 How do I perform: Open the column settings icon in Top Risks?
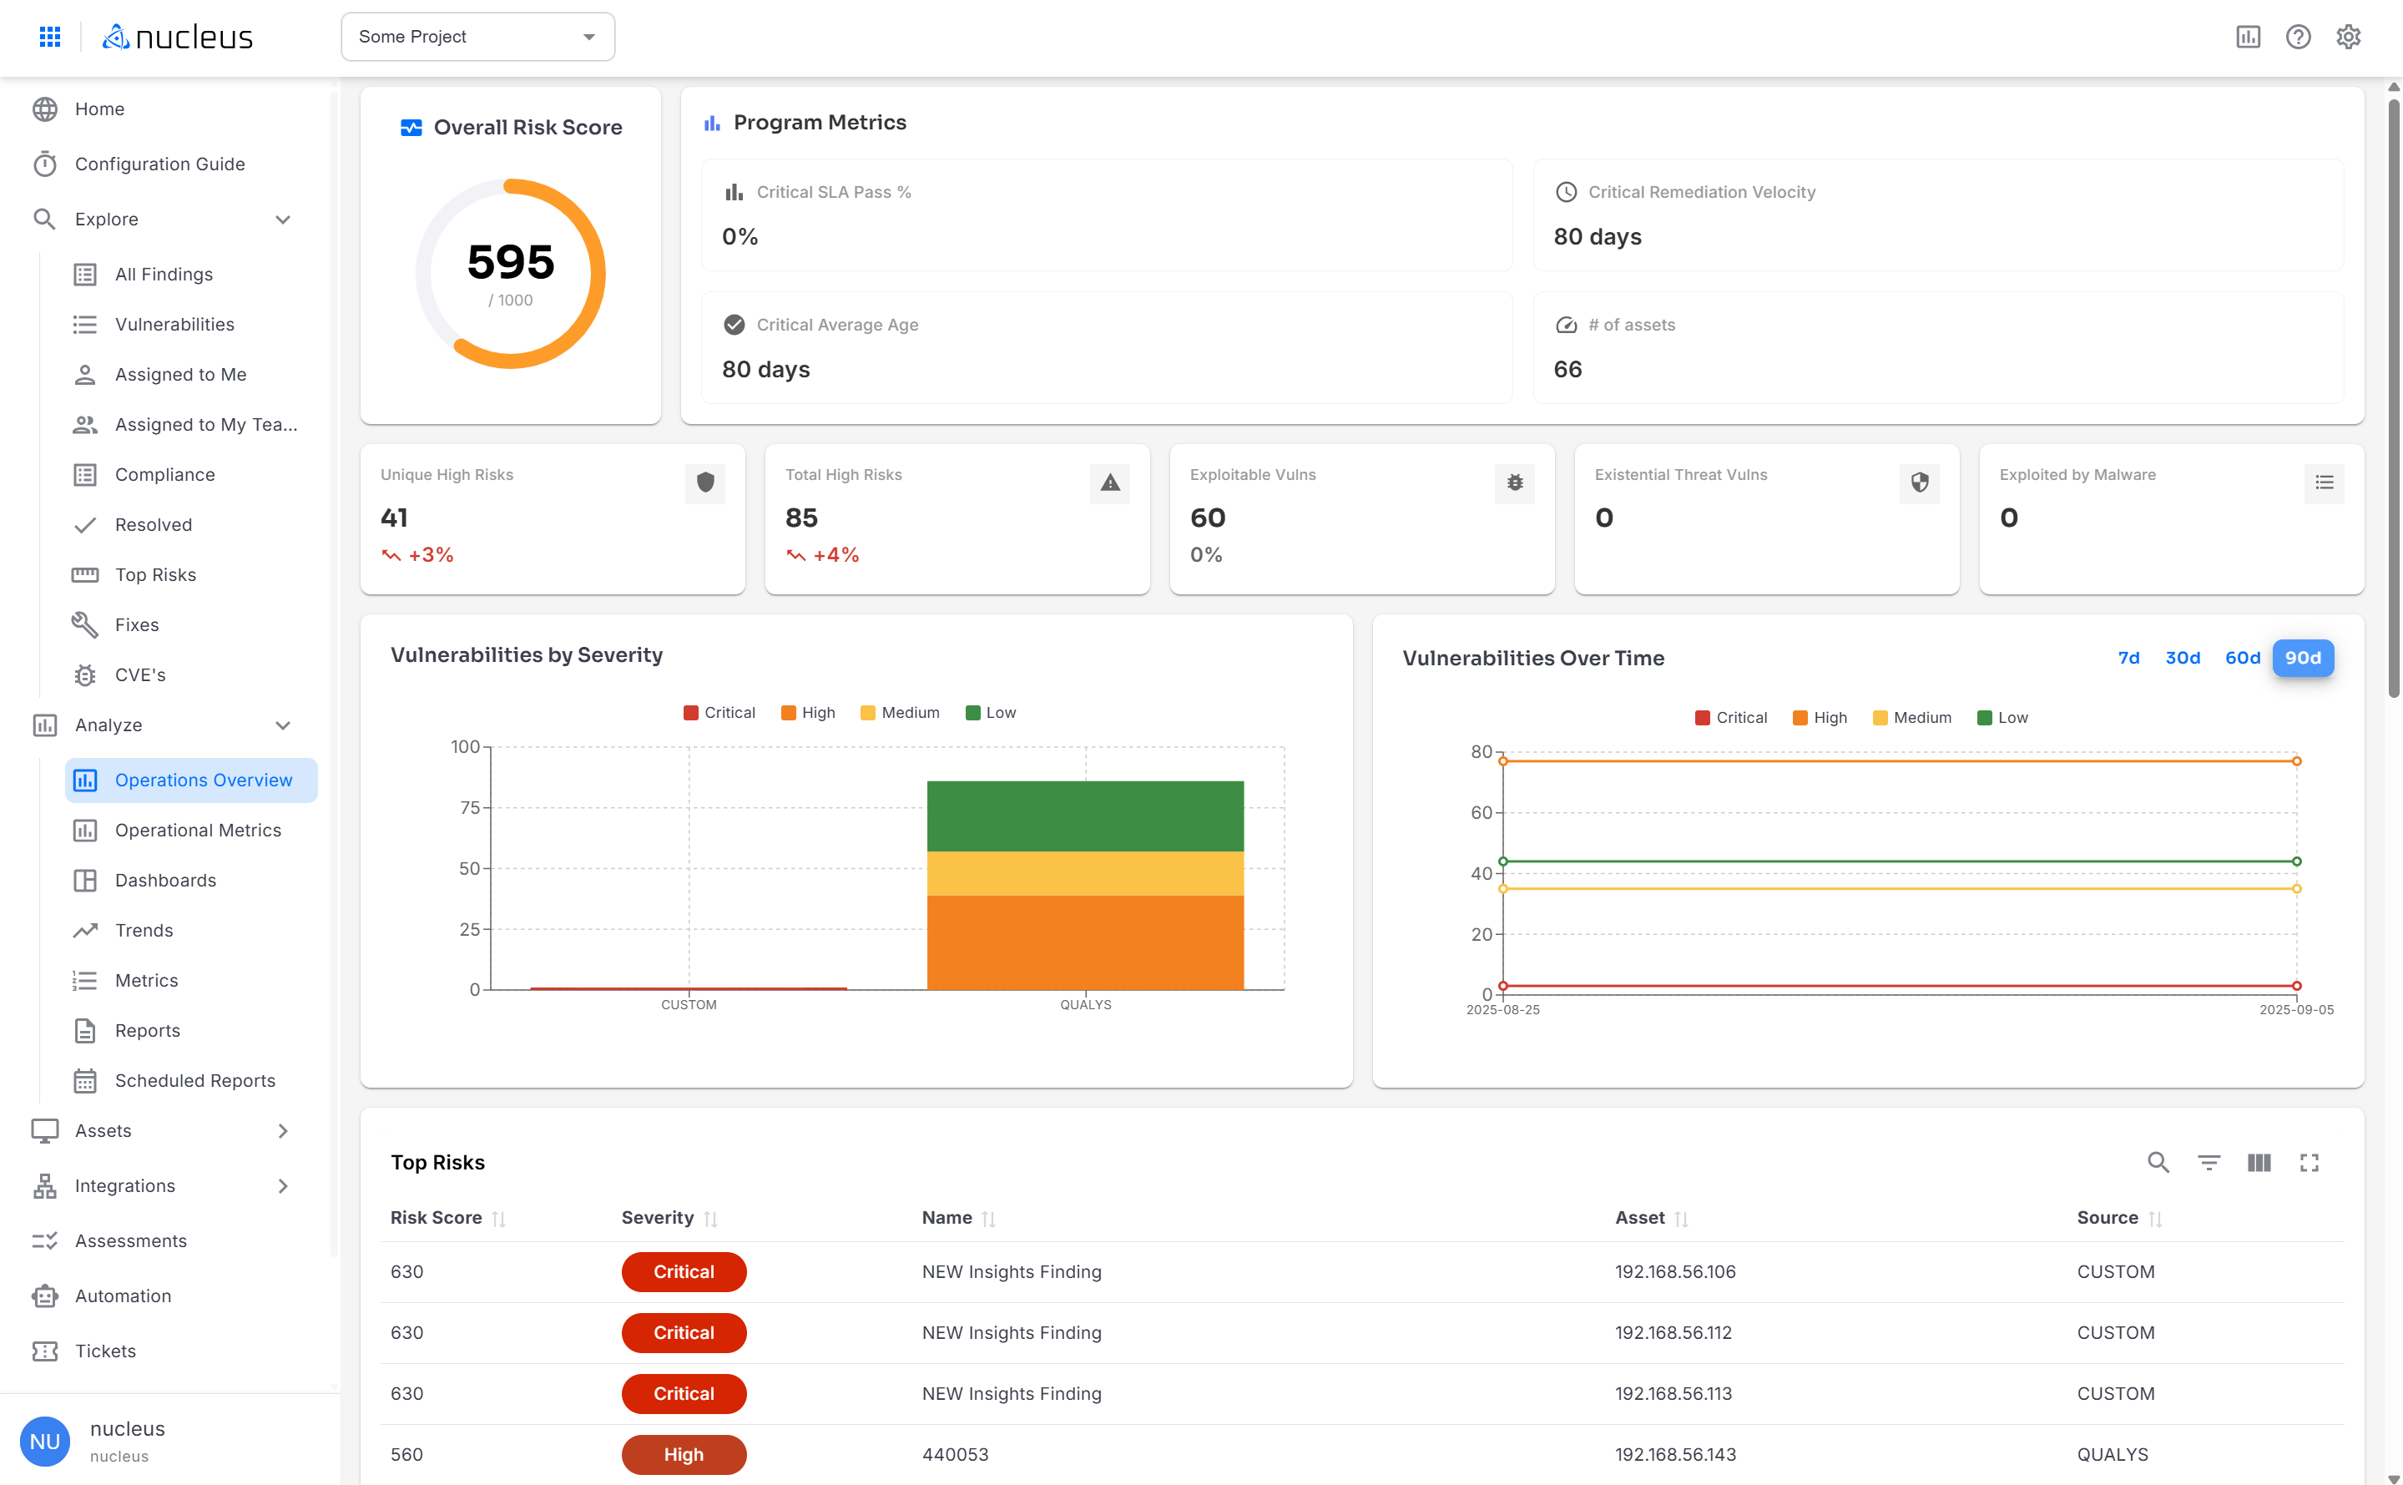tap(2259, 1162)
